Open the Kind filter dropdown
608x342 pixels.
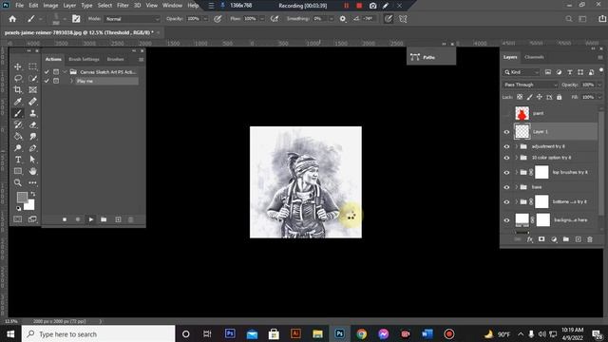coord(522,72)
